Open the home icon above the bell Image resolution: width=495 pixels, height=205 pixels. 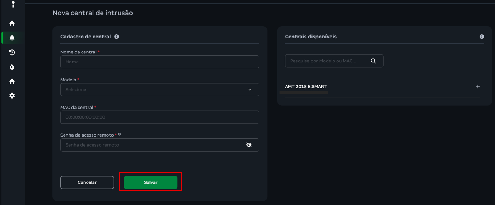pyautogui.click(x=12, y=23)
